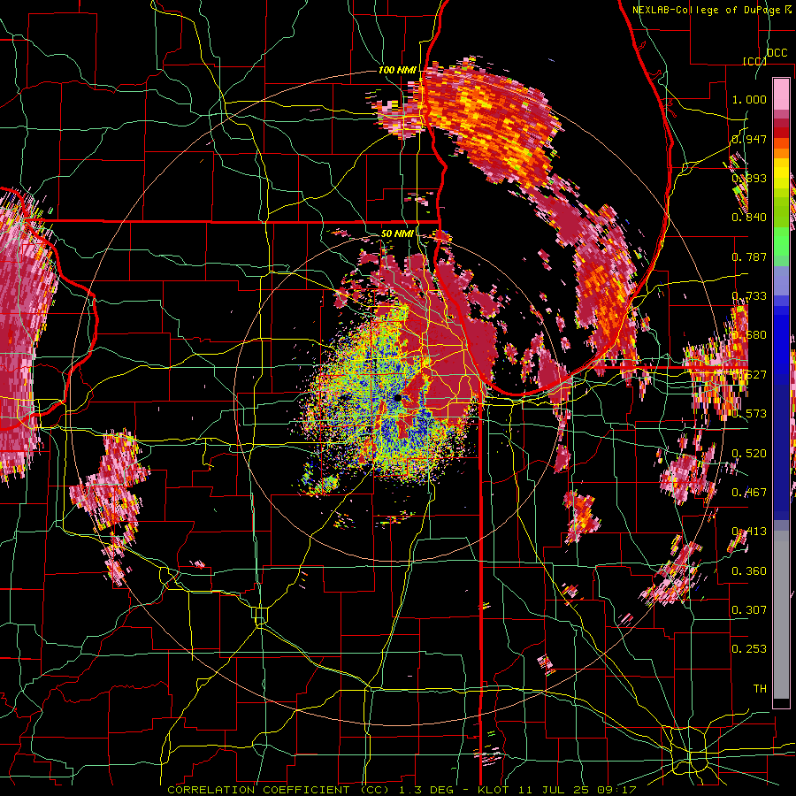Image resolution: width=796 pixels, height=796 pixels.
Task: Select the 0.360 color scale value
Action: pos(749,570)
